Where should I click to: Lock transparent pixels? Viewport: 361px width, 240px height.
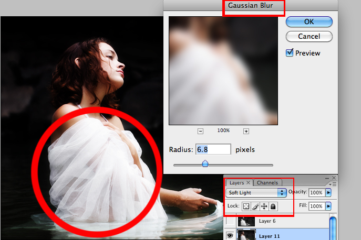(x=246, y=206)
